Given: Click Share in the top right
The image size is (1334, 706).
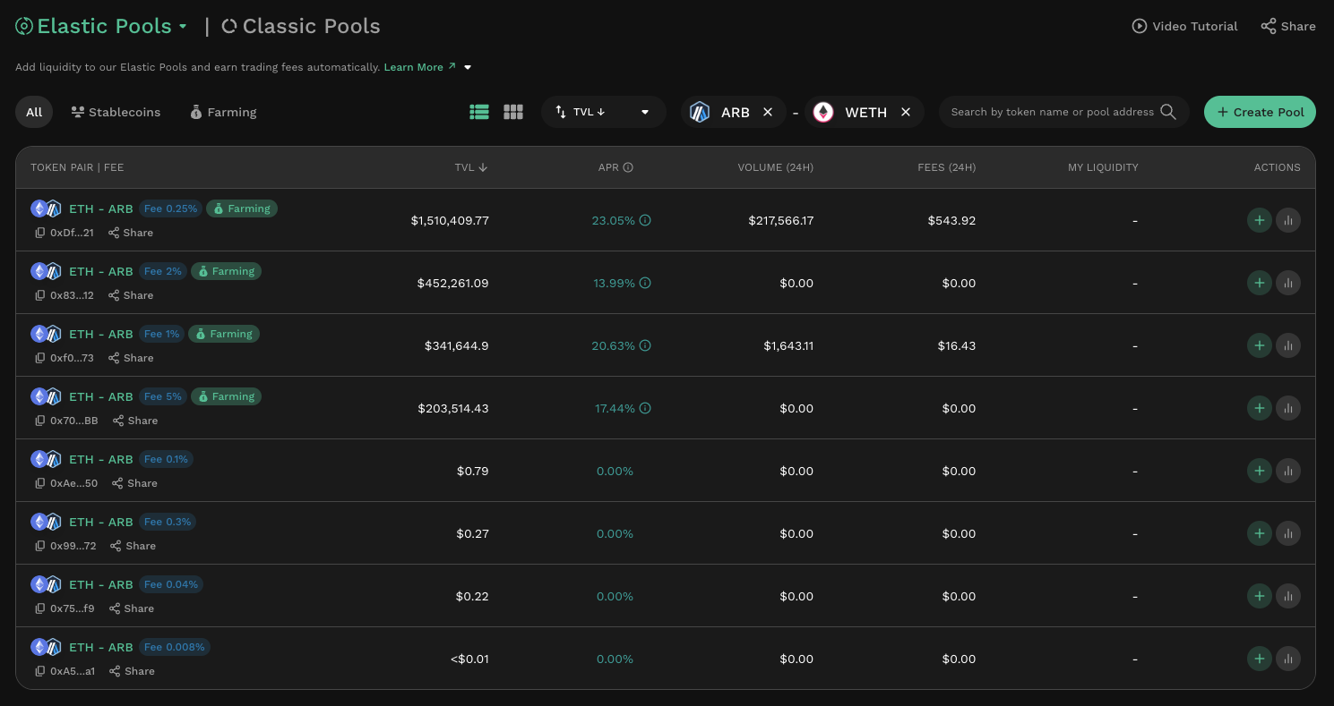Looking at the screenshot, I should 1288,26.
